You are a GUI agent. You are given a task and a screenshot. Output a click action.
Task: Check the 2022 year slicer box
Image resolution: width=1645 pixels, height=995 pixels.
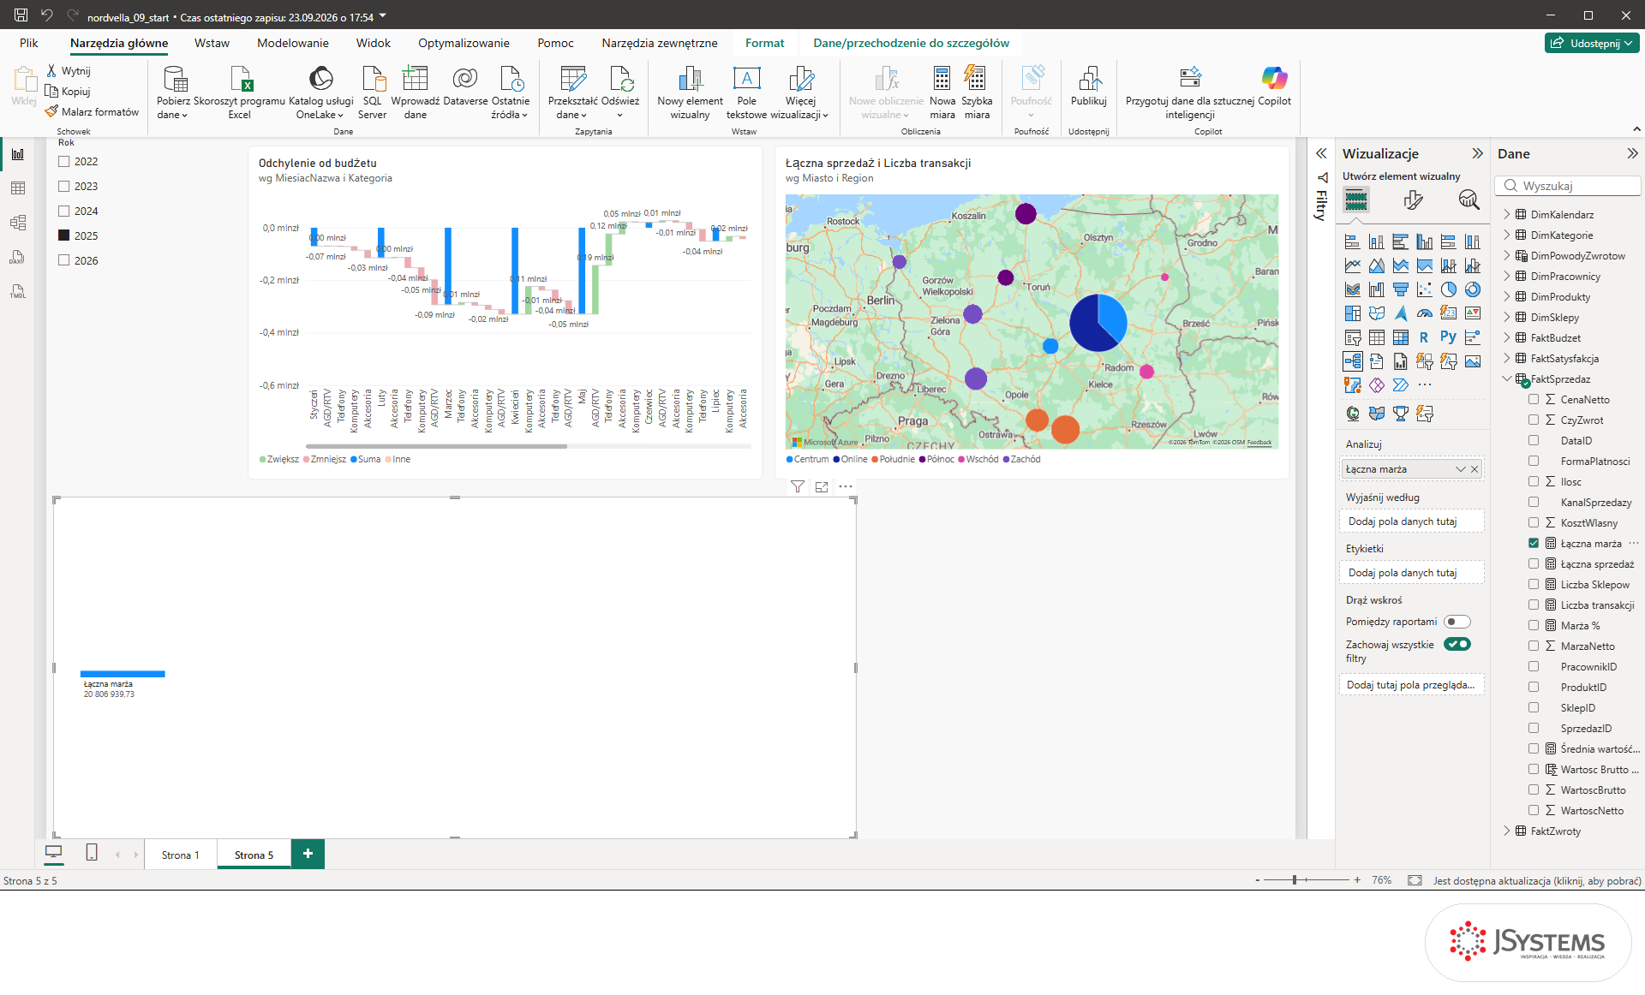click(x=64, y=161)
